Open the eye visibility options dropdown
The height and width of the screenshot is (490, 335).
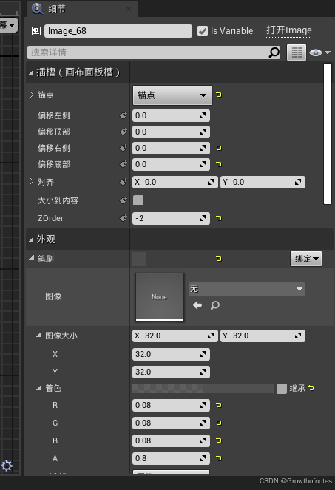point(320,52)
